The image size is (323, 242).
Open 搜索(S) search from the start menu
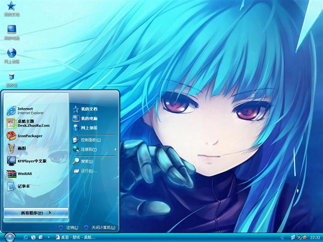click(x=83, y=161)
